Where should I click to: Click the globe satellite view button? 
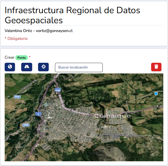coord(10,67)
